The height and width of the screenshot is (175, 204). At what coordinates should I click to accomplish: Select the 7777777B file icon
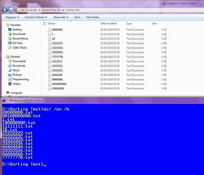coord(50,57)
